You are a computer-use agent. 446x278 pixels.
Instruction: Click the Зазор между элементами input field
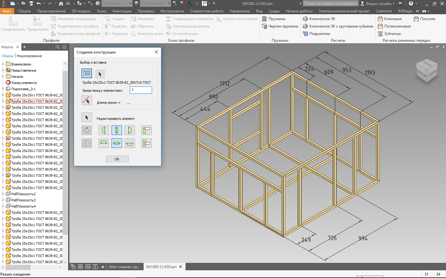pos(141,90)
